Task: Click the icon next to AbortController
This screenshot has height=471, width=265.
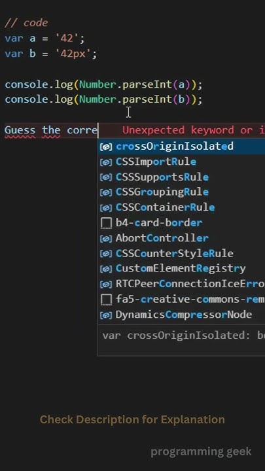Action: pyautogui.click(x=106, y=239)
